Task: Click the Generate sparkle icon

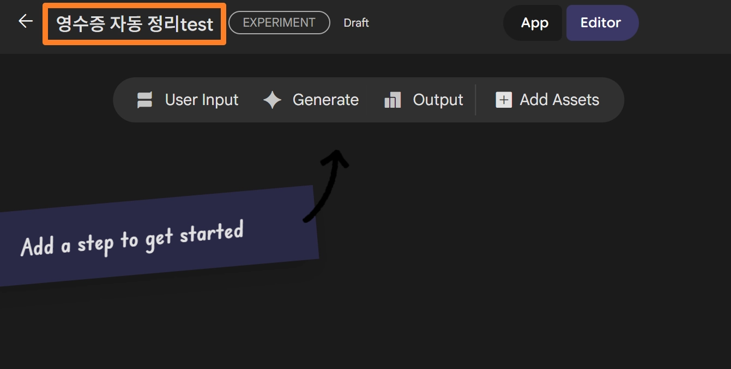Action: point(272,100)
